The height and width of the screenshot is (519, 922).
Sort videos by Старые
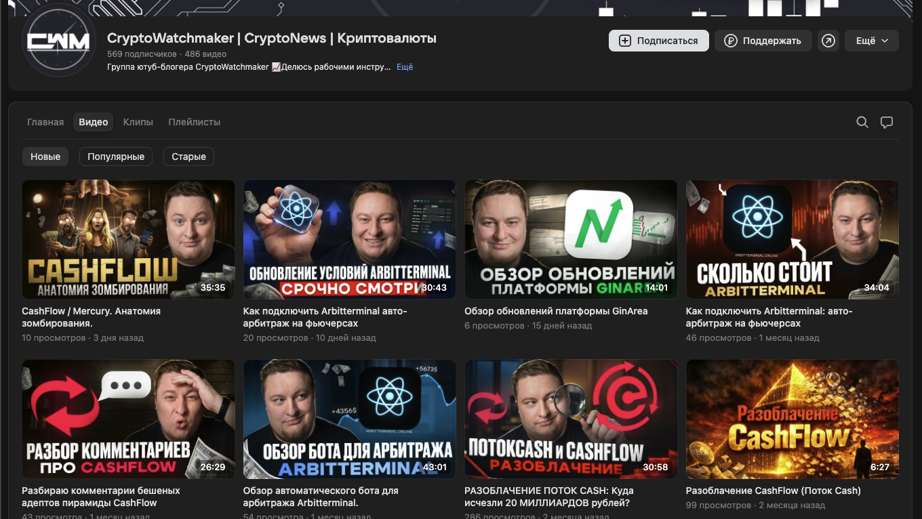(188, 157)
